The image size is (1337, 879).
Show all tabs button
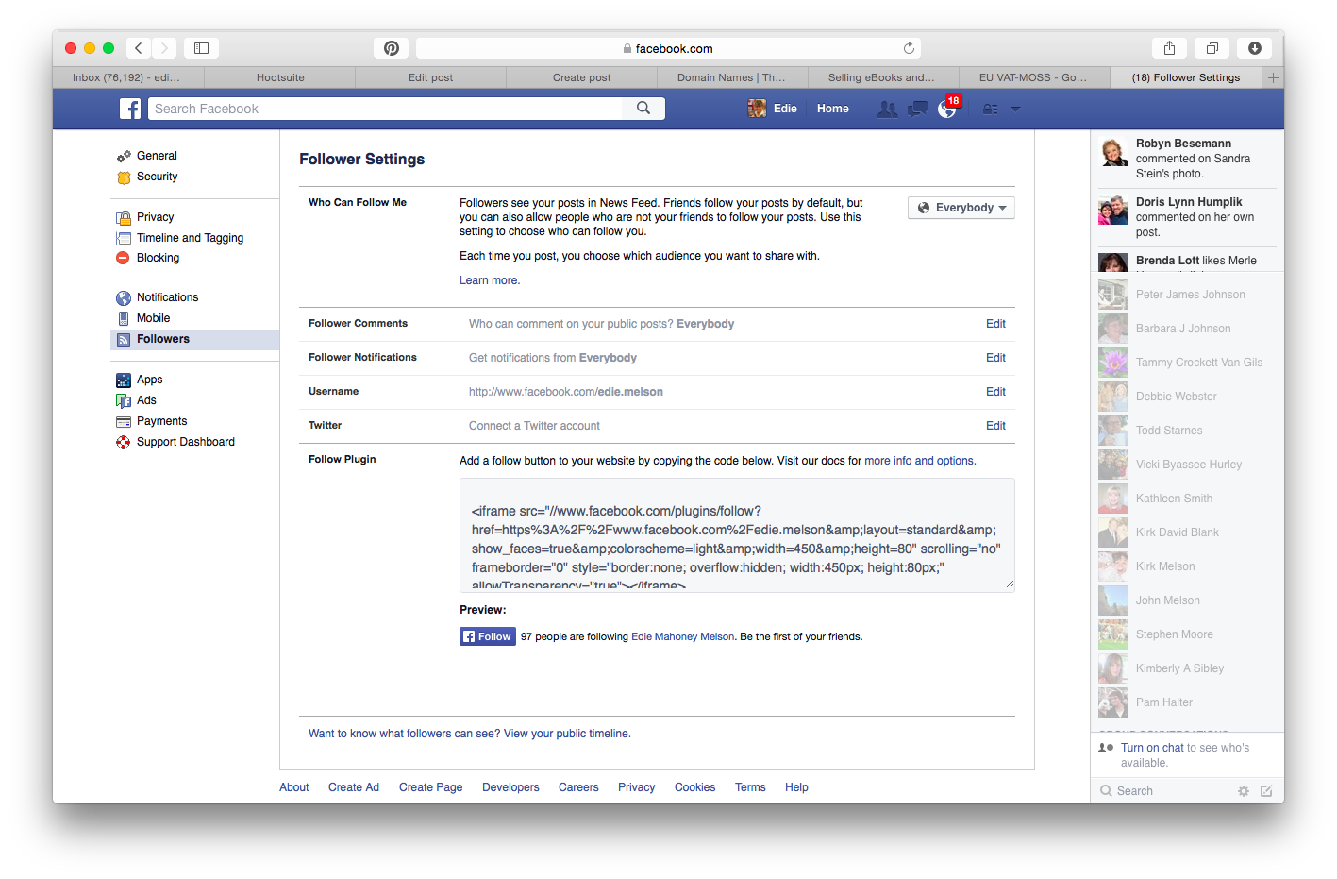[1212, 48]
